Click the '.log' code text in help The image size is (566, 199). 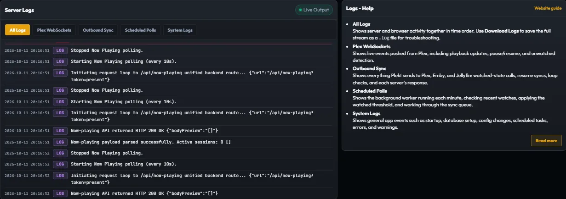[x=384, y=38]
